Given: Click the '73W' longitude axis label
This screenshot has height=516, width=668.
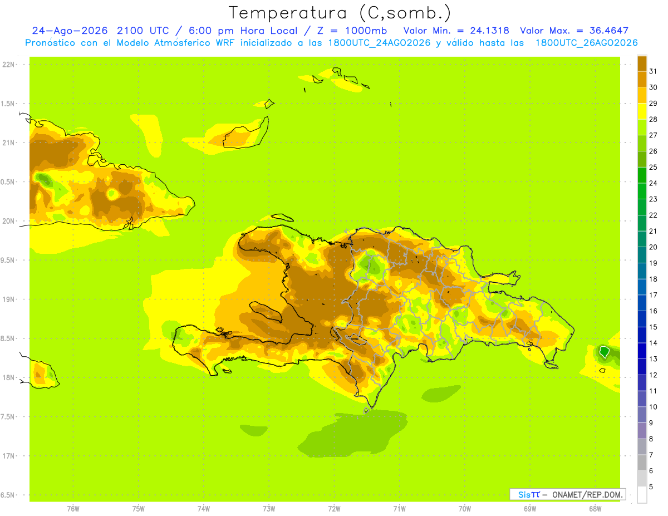Looking at the screenshot, I should (269, 509).
